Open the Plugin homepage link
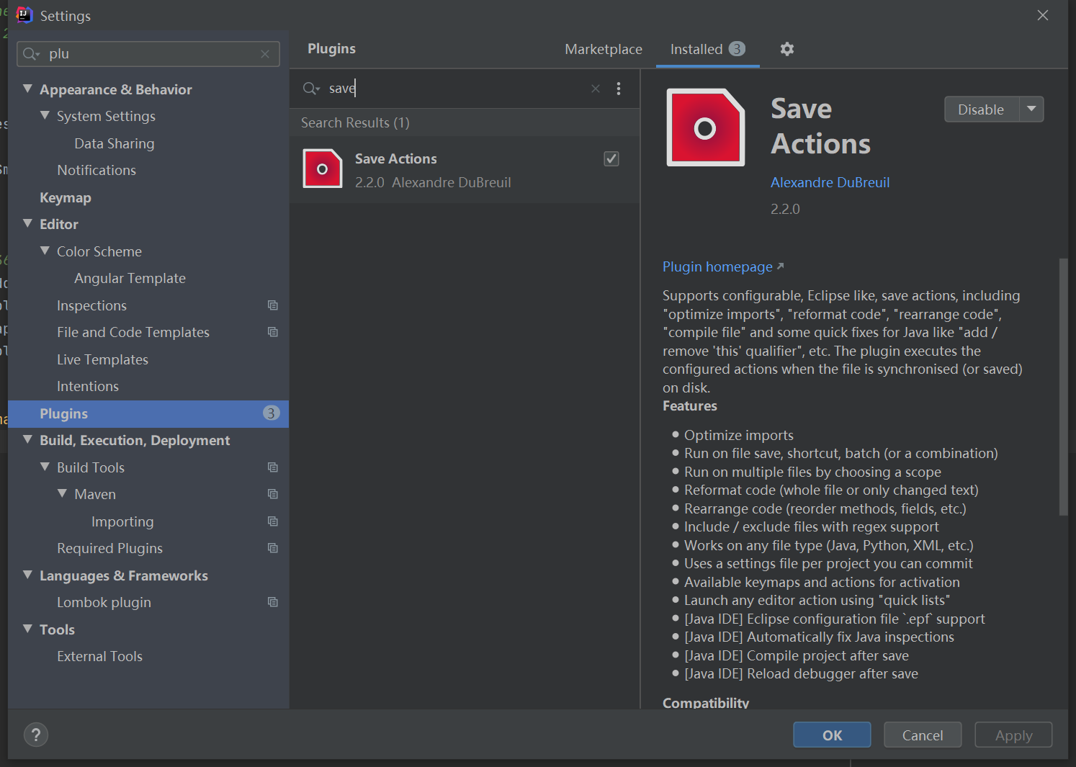 723,266
